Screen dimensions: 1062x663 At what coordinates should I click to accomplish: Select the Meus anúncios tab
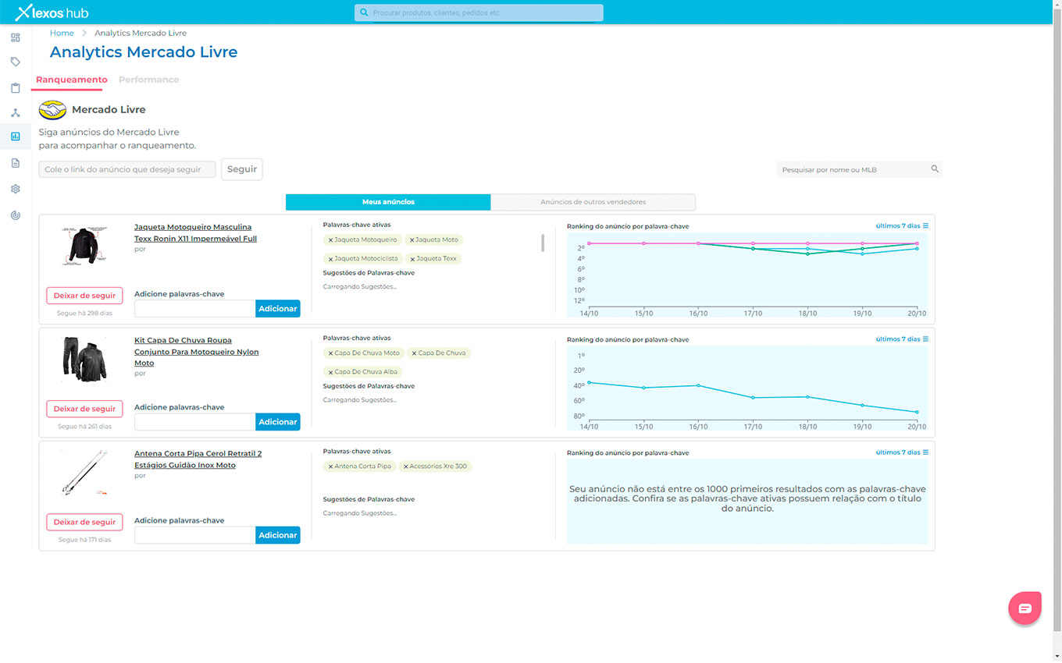(388, 202)
